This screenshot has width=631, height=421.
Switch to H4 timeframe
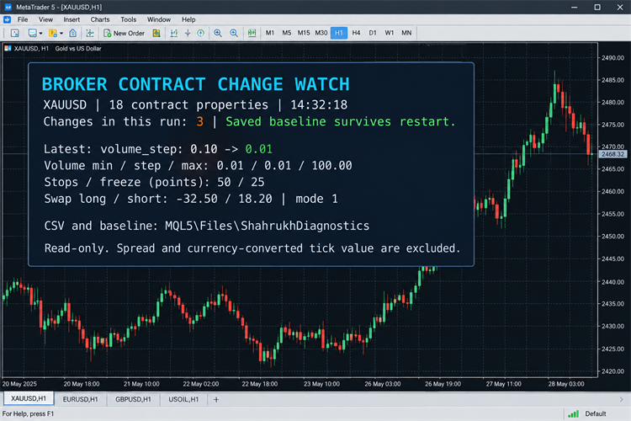[x=356, y=33]
